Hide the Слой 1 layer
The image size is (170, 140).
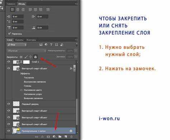coord(9,62)
